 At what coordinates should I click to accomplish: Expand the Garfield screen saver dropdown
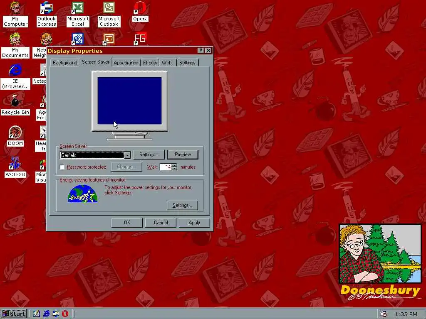point(127,155)
